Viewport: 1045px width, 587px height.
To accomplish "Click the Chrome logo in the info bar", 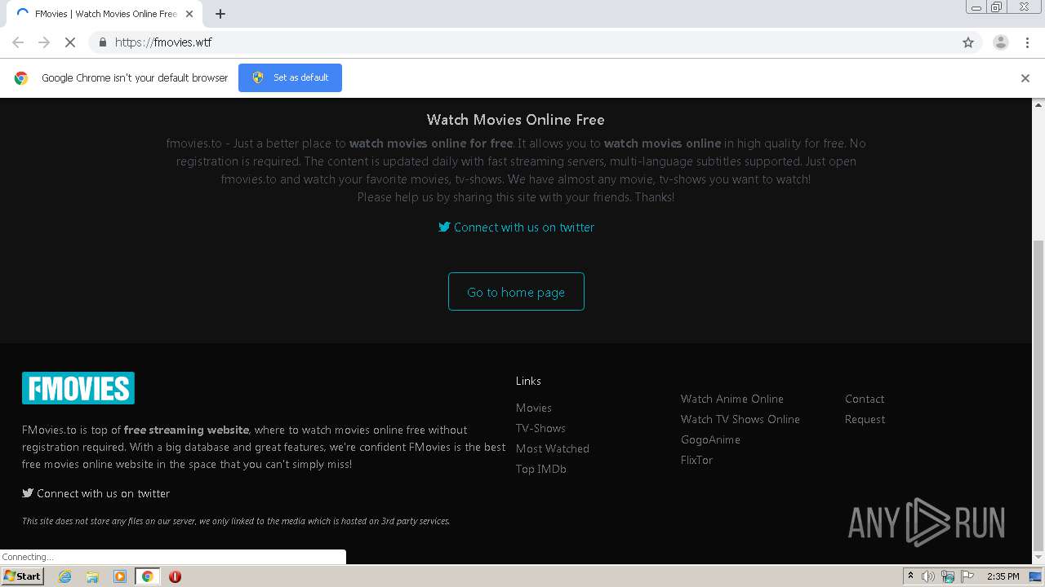I will point(21,78).
